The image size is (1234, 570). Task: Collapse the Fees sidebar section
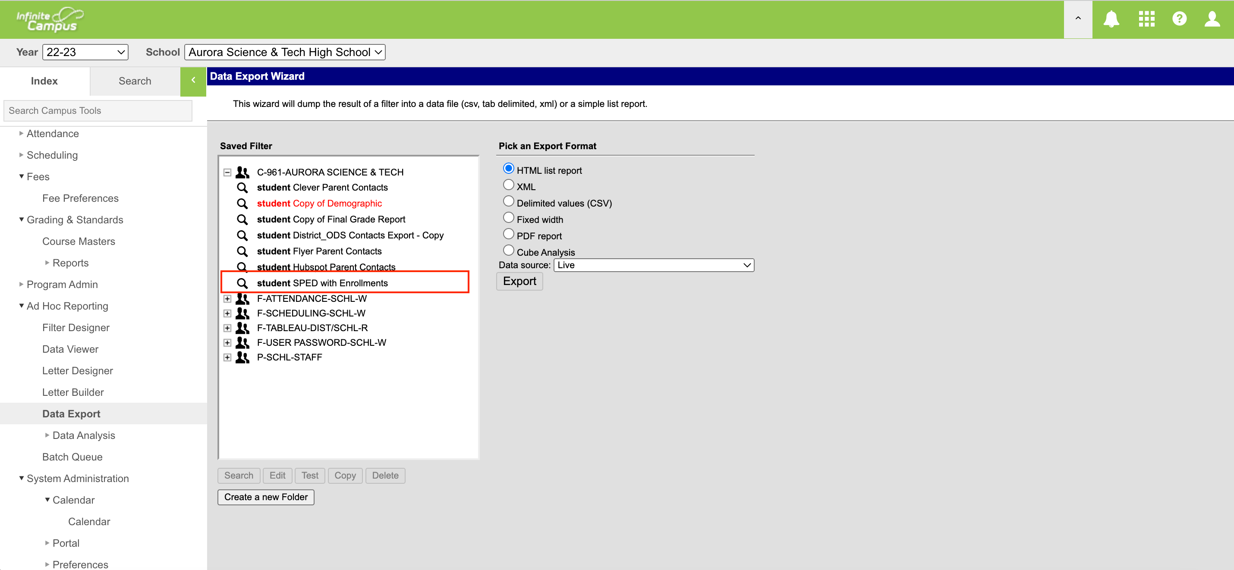[21, 177]
